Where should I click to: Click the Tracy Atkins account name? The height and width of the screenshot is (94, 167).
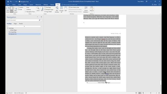coord(140,2)
